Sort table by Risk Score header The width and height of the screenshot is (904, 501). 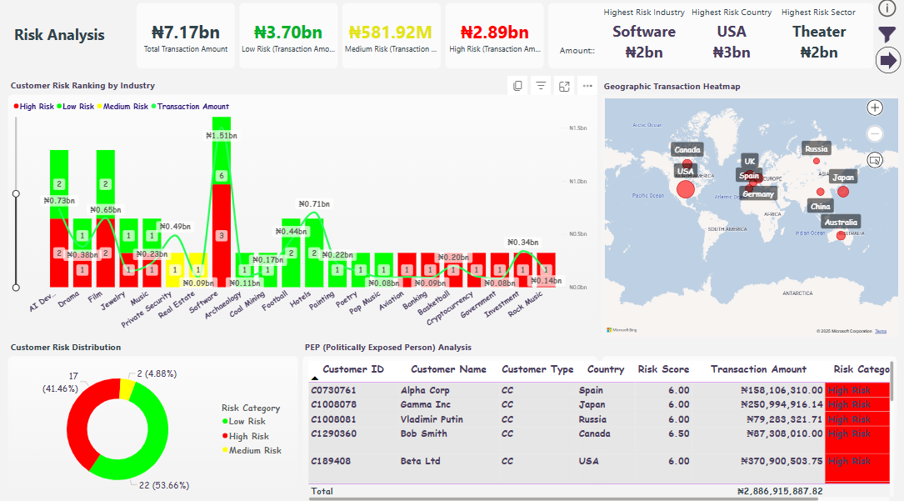point(663,369)
